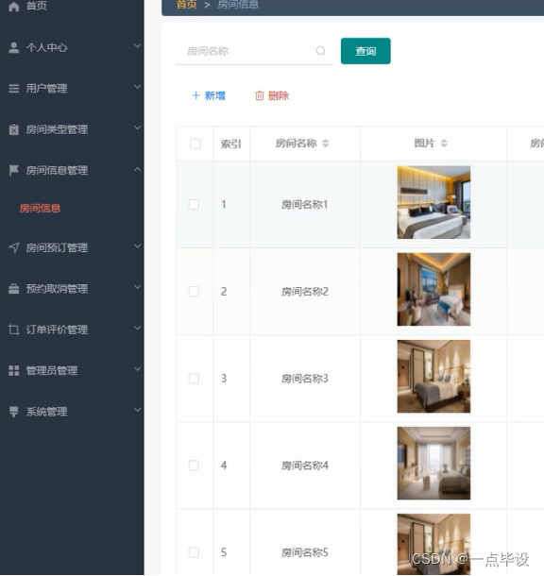Tick the select-all checkbox in table header
Viewport: 544px width, 576px height.
(x=195, y=144)
